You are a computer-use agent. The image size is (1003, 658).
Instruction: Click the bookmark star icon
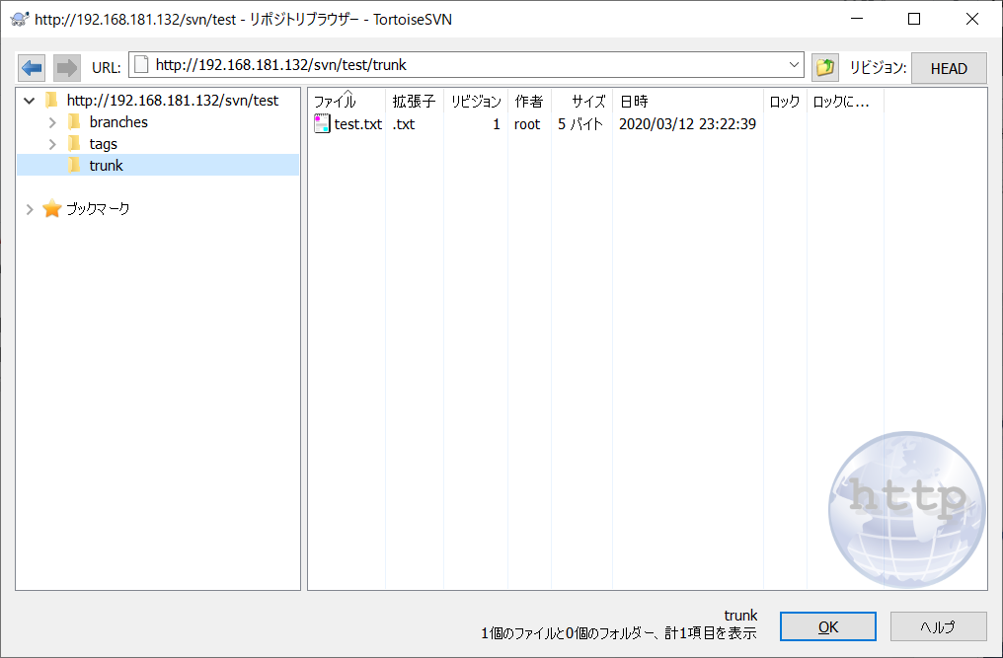tap(53, 208)
